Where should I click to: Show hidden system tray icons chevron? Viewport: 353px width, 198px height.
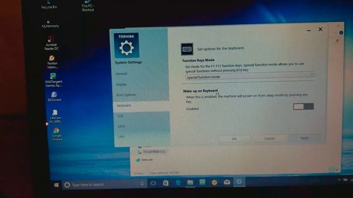339,180
